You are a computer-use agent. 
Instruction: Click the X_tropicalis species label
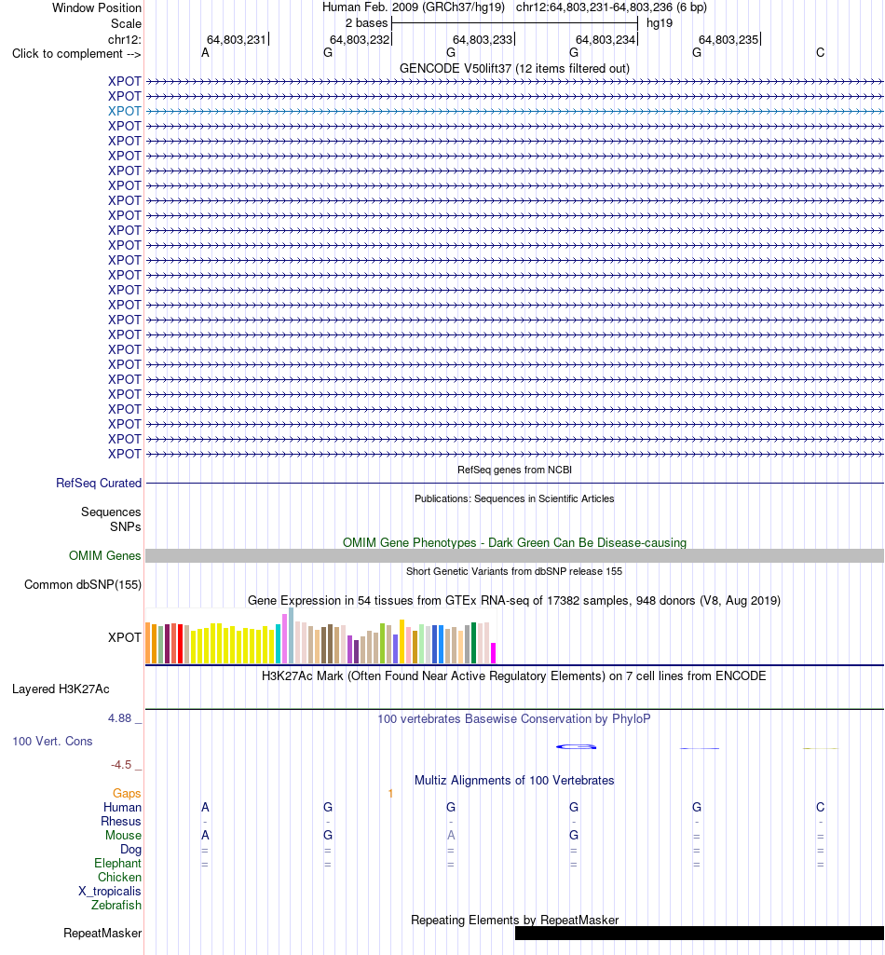(110, 891)
